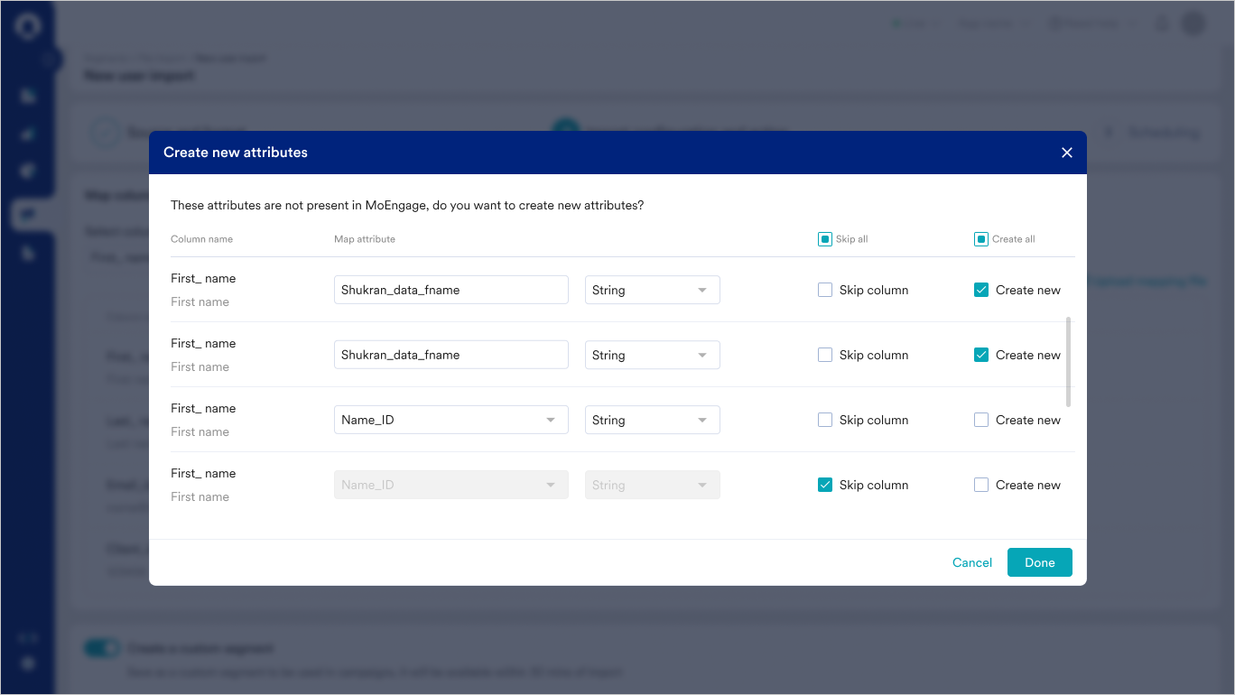The image size is (1235, 695).
Task: Toggle the Create all checkbox
Action: [981, 239]
